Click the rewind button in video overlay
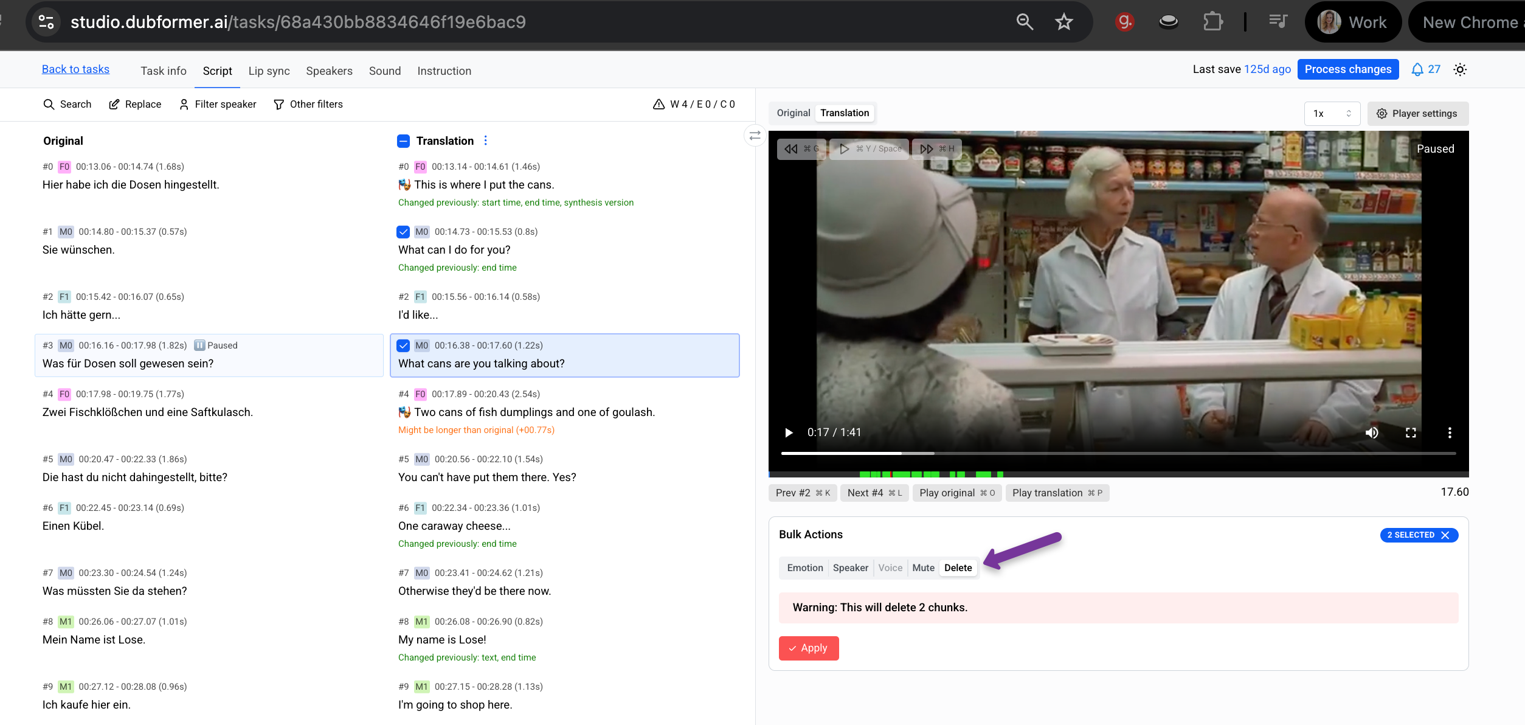This screenshot has width=1525, height=725. (801, 149)
